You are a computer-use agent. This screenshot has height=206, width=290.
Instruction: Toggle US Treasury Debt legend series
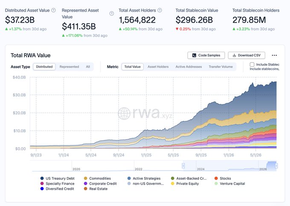point(58,178)
